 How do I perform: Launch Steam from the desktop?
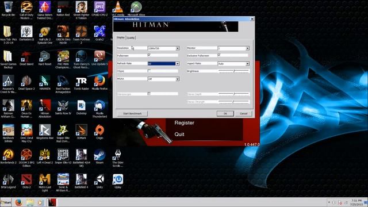point(99,156)
